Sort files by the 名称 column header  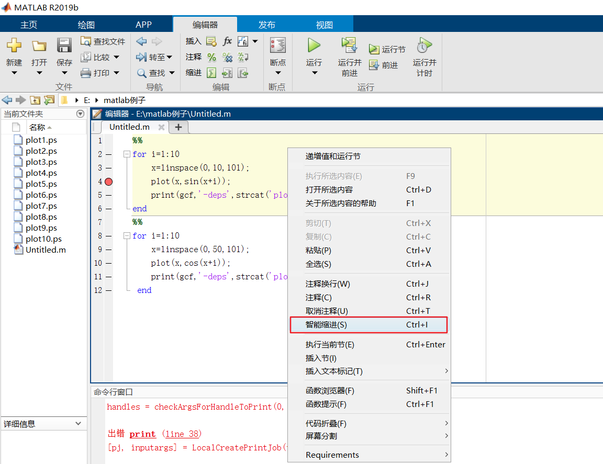click(x=37, y=127)
